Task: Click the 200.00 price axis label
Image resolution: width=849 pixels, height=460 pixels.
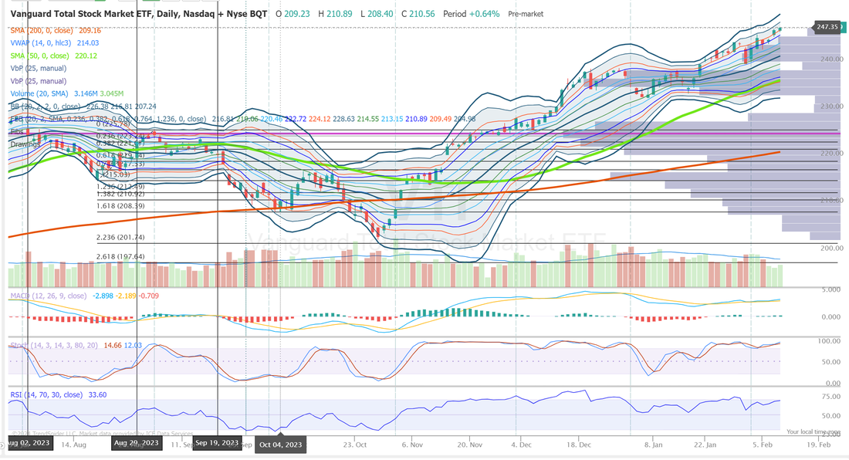Action: click(831, 248)
